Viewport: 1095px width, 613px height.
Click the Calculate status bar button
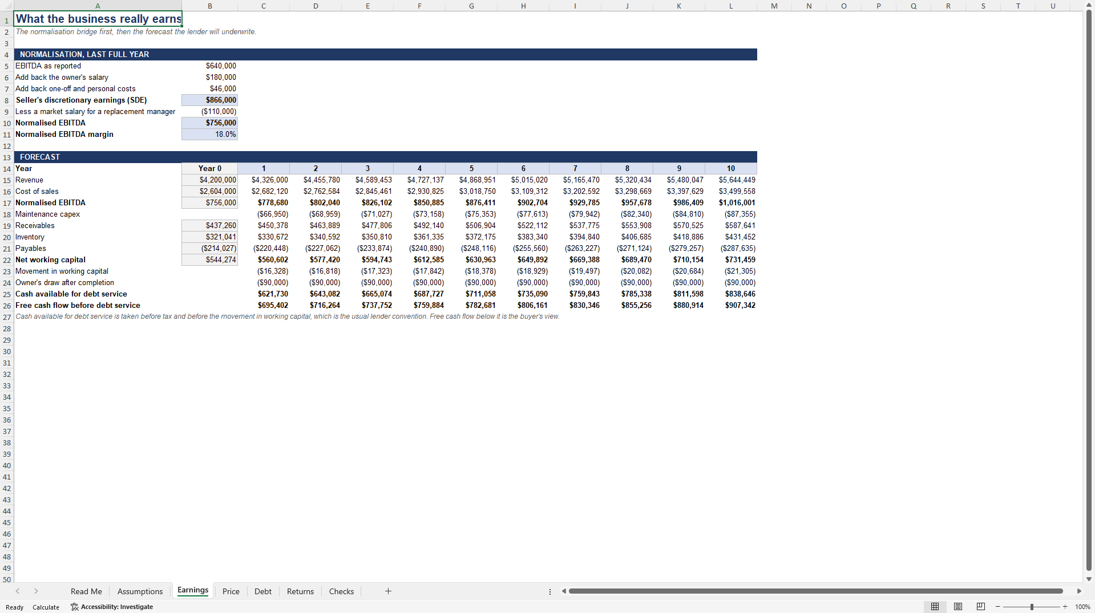point(46,607)
